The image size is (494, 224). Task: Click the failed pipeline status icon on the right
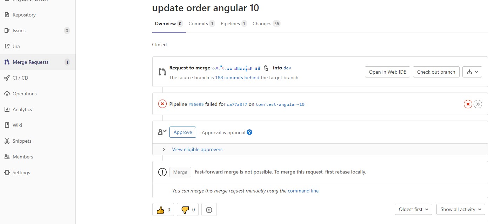point(468,104)
